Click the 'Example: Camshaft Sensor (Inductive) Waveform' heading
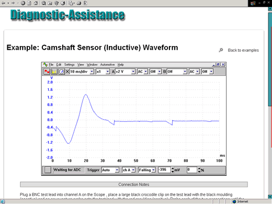Screen dimensions: 272x204 coord(92,48)
